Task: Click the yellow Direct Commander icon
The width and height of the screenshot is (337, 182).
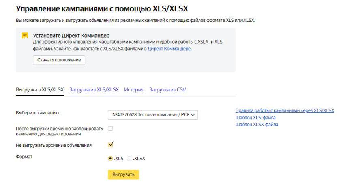Action: click(x=25, y=36)
